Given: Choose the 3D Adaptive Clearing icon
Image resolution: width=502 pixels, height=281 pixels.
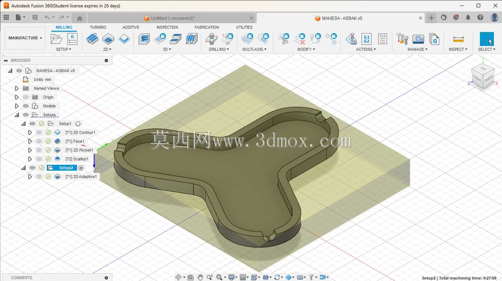Looking at the screenshot, I should (x=144, y=39).
